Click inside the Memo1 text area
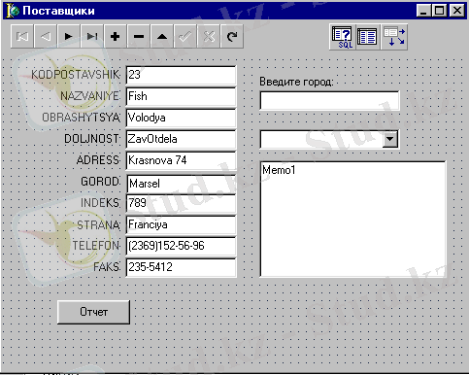Image resolution: width=469 pixels, height=375 pixels. [352, 220]
